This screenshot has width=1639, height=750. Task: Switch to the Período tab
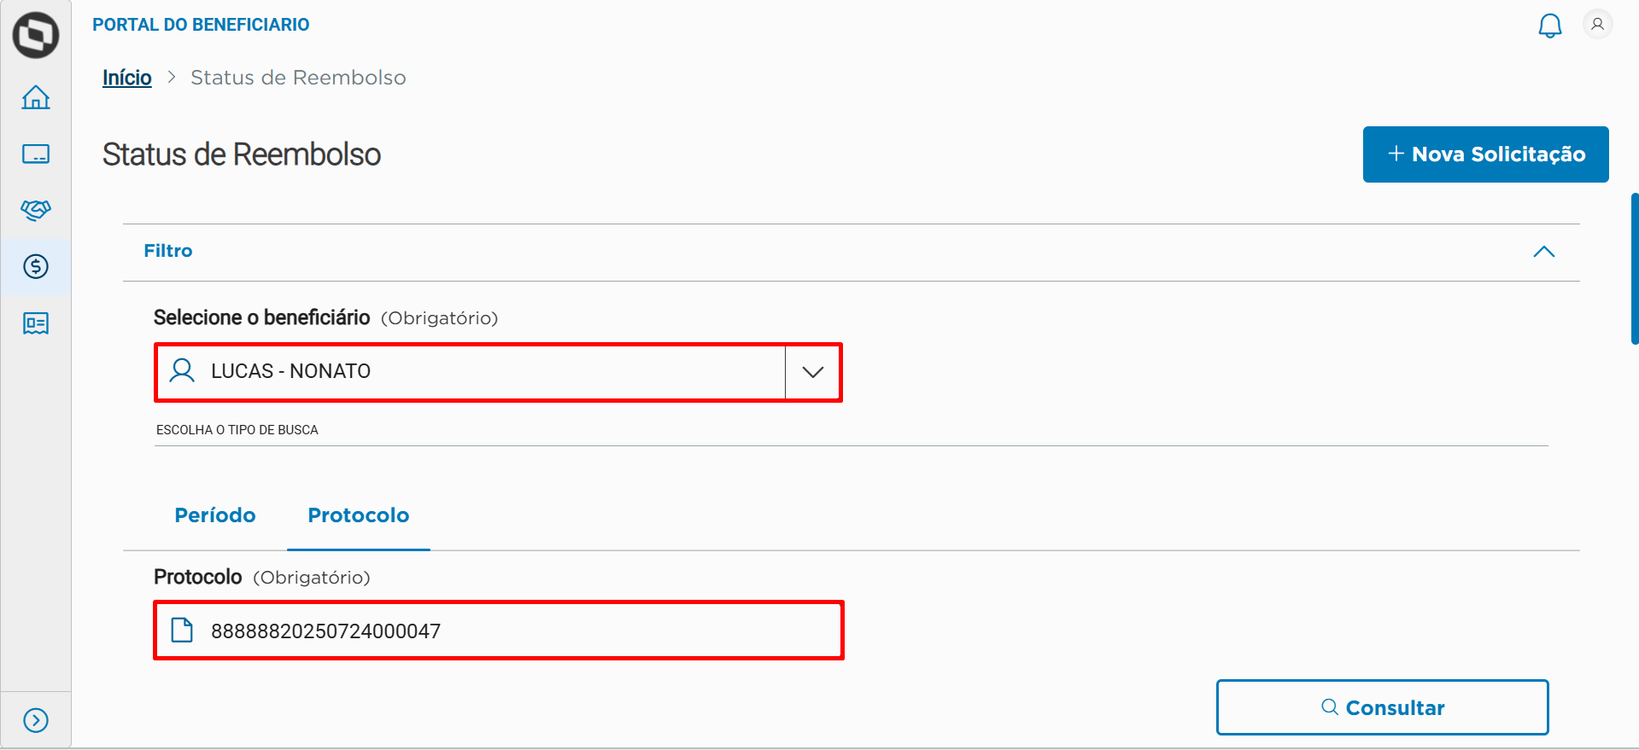215,515
